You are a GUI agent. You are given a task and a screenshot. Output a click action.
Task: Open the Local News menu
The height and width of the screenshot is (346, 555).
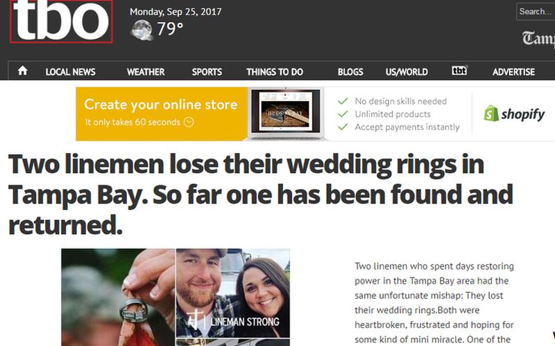pyautogui.click(x=71, y=72)
